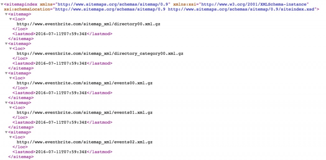Collapse the loc node of directory00.xml.gz
Image resolution: width=326 pixels, height=160 pixels.
tap(11, 19)
